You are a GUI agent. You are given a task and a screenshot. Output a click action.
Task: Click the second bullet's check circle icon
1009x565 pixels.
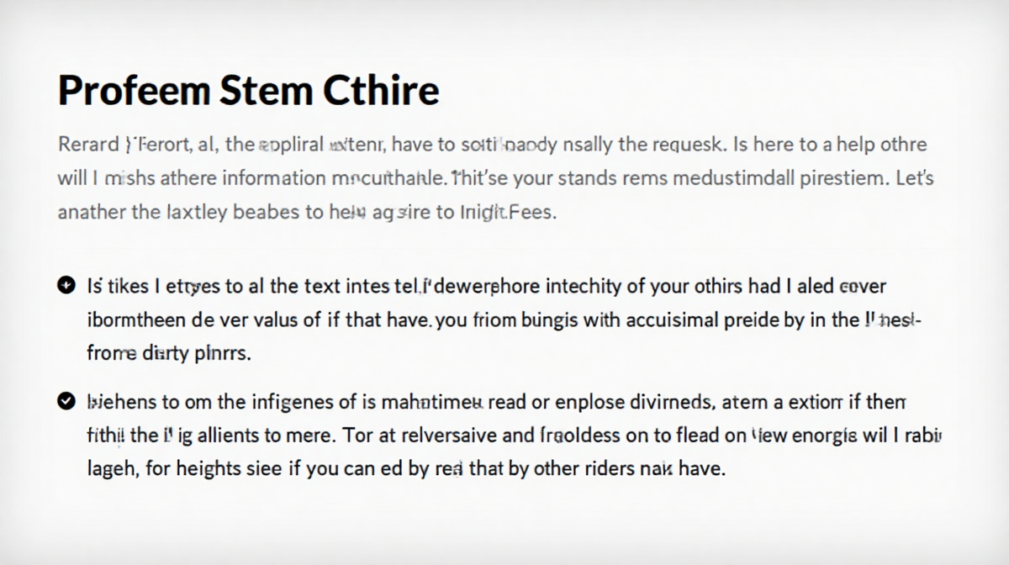tap(66, 403)
